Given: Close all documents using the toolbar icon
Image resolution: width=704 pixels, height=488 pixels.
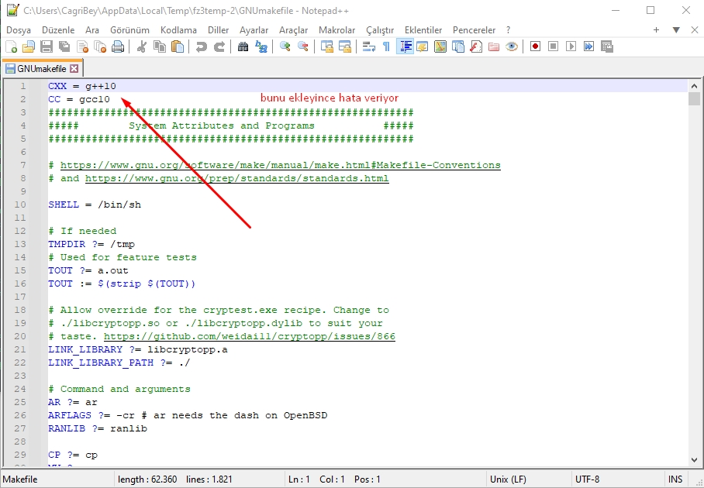Looking at the screenshot, I should pyautogui.click(x=100, y=46).
